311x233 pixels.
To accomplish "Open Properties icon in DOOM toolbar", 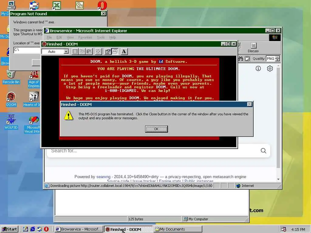I will [x=108, y=52].
